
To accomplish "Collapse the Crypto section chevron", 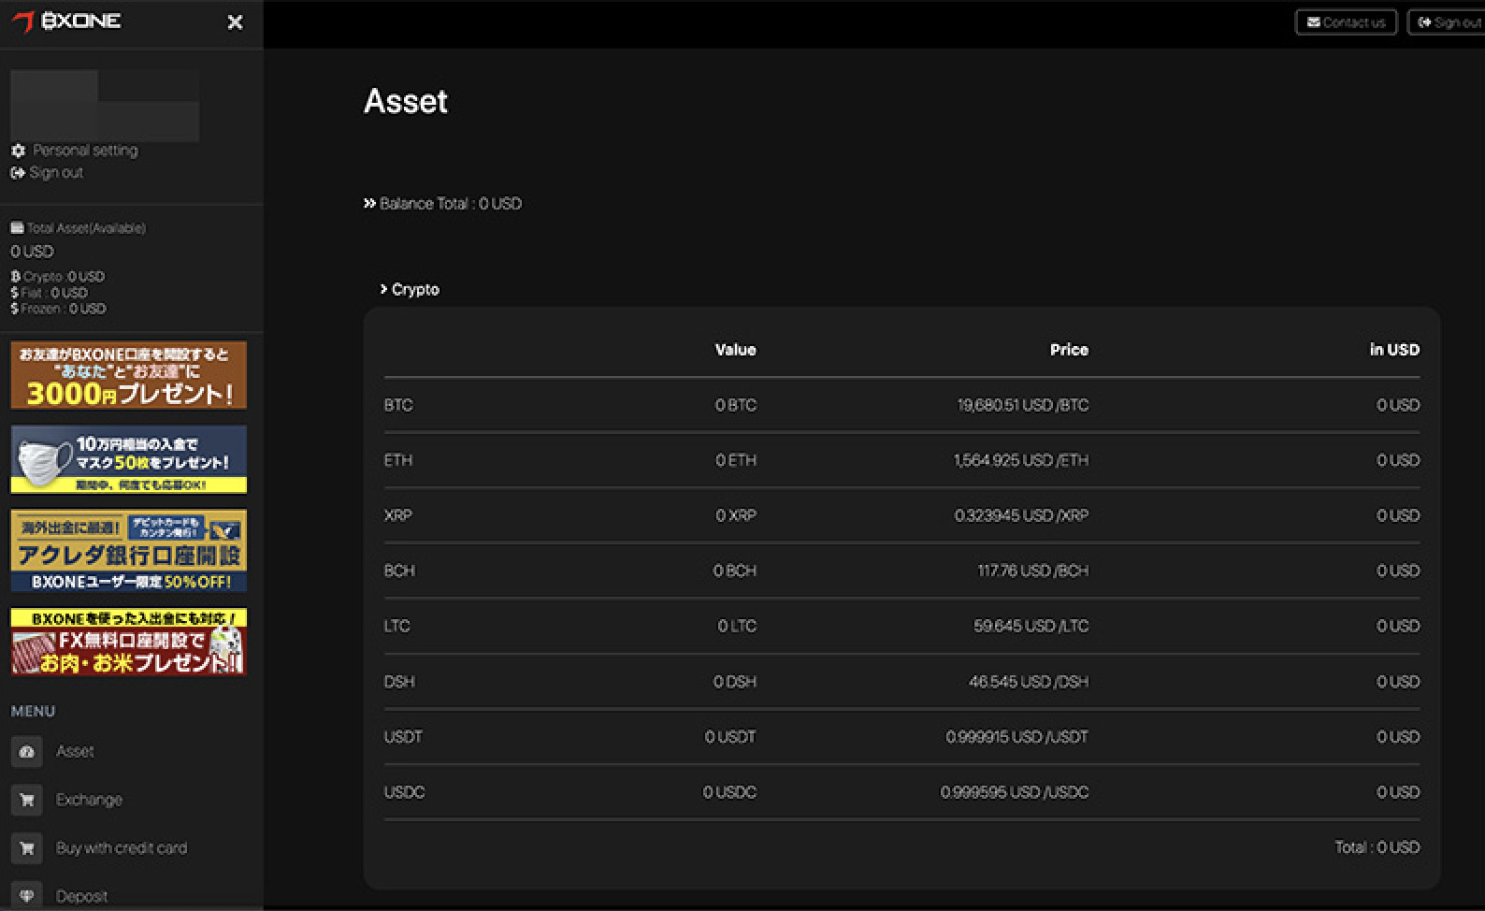I will (383, 289).
